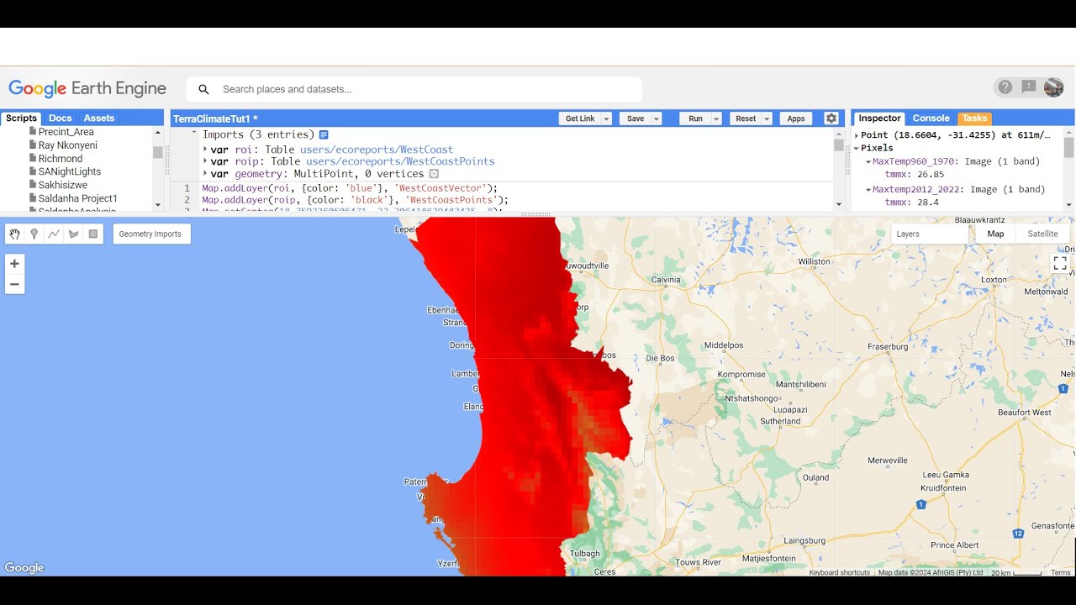This screenshot has width=1076, height=605.
Task: Open the Richmond script file
Action: click(x=60, y=159)
